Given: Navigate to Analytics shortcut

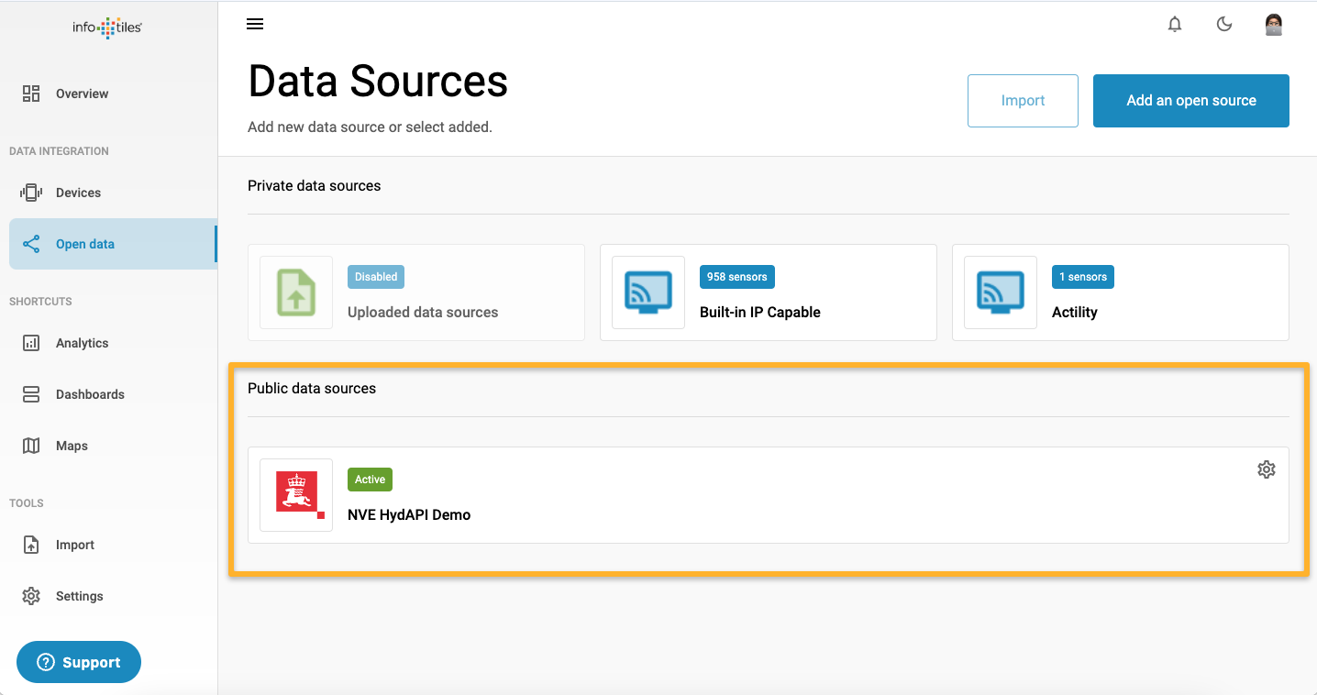Looking at the screenshot, I should coord(82,343).
